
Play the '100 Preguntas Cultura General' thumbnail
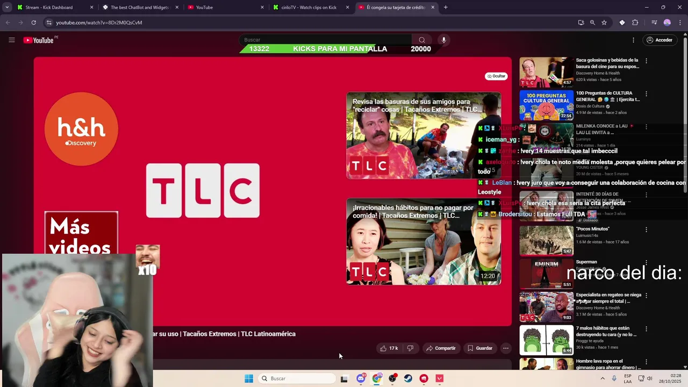546,105
